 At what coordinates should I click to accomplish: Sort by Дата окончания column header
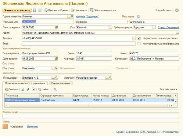143,96
